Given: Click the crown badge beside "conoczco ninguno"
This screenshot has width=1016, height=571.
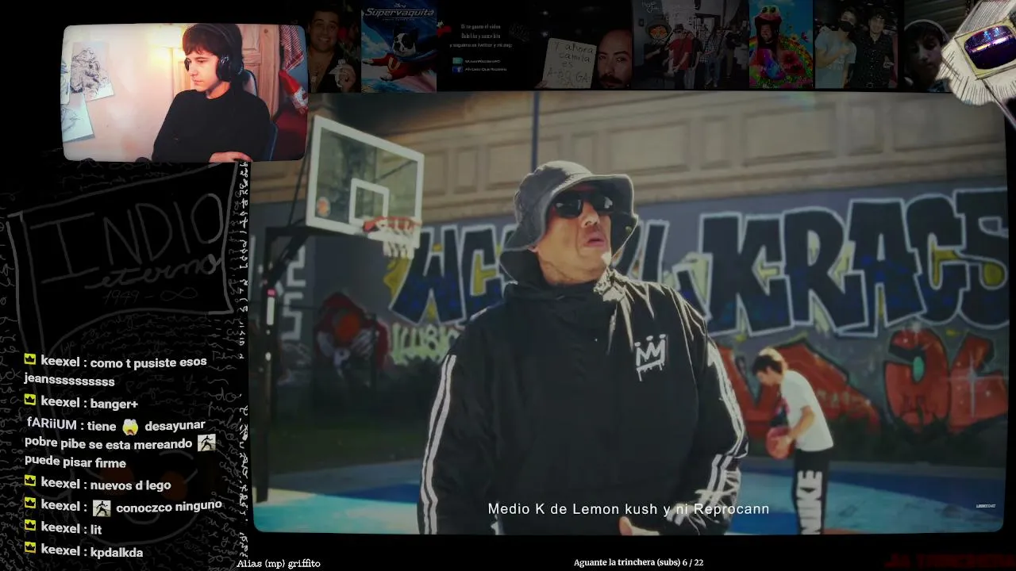Looking at the screenshot, I should (30, 504).
